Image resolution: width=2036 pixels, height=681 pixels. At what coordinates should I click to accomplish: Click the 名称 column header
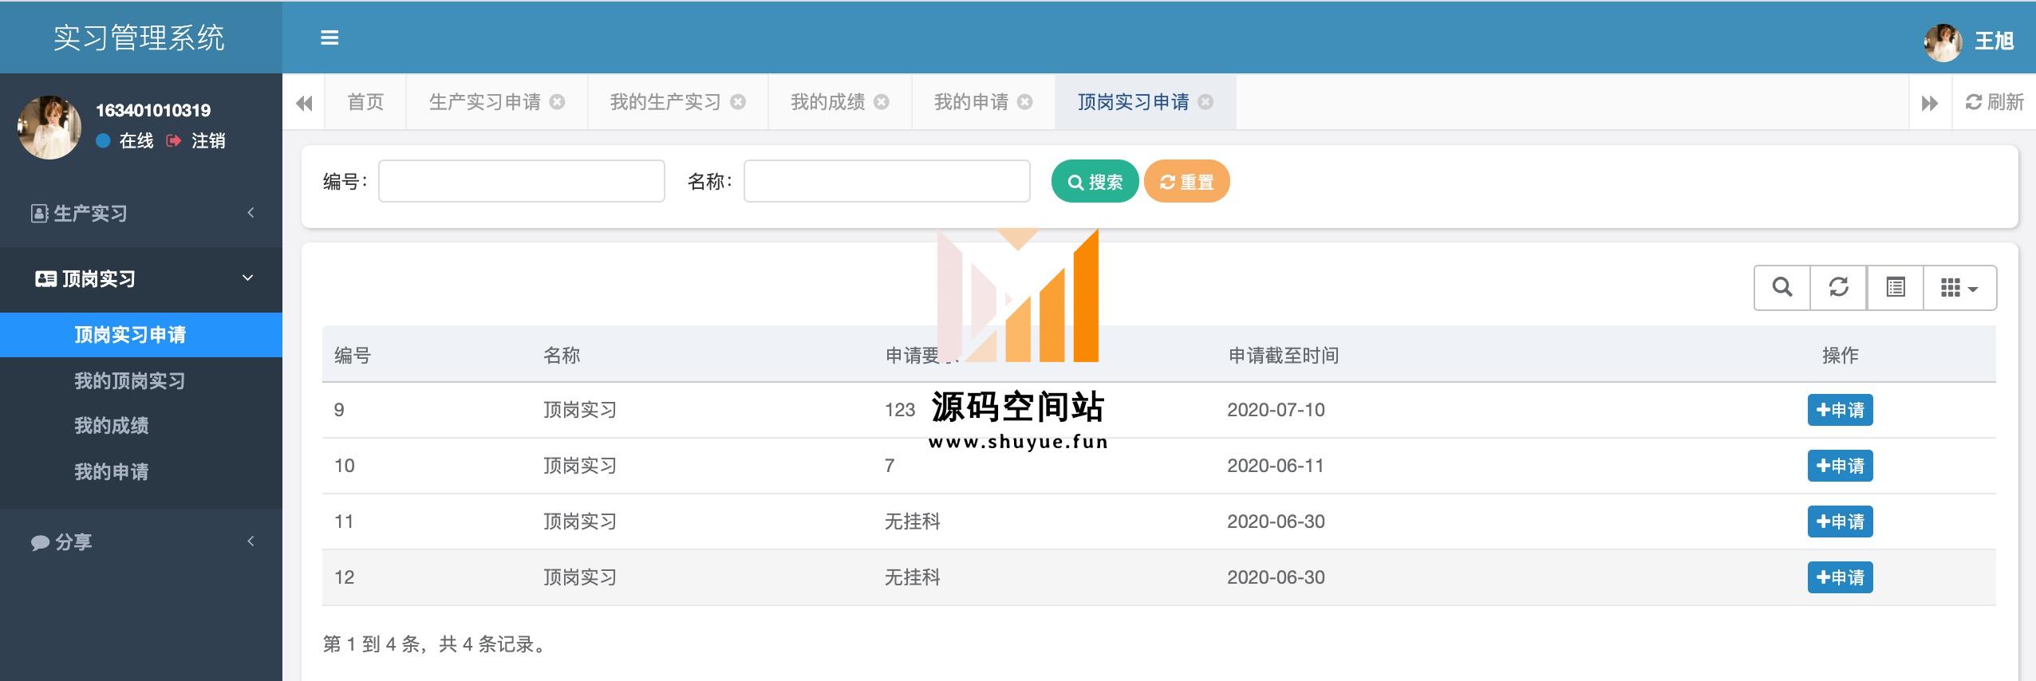tap(562, 356)
